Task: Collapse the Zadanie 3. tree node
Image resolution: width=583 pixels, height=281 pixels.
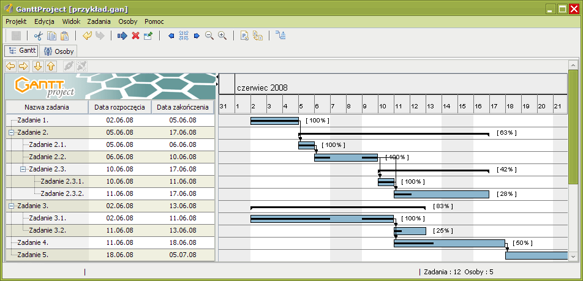Action: click(x=11, y=206)
